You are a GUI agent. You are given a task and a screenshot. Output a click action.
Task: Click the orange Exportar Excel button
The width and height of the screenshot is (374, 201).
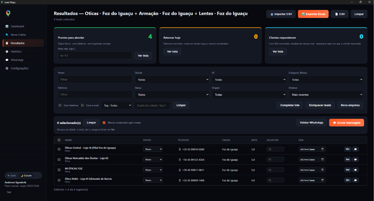[x=313, y=14]
